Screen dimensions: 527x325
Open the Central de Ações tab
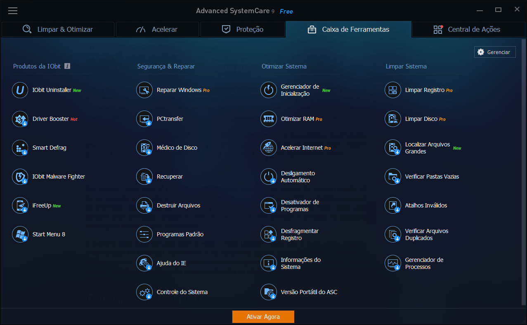coord(469,29)
